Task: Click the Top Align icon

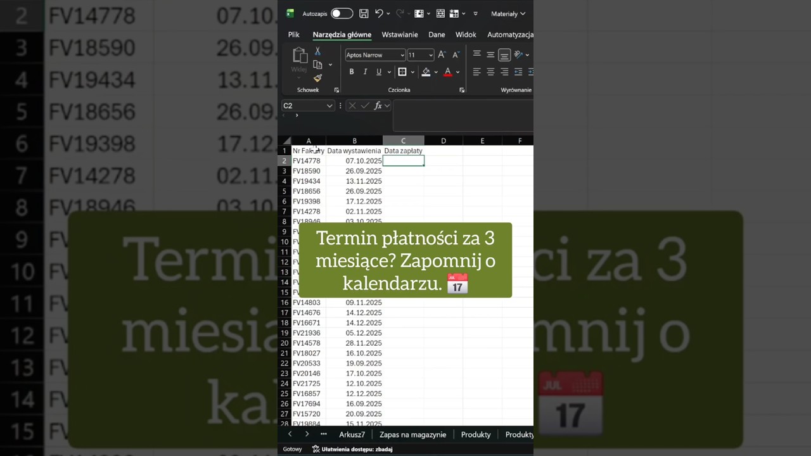Action: 476,54
